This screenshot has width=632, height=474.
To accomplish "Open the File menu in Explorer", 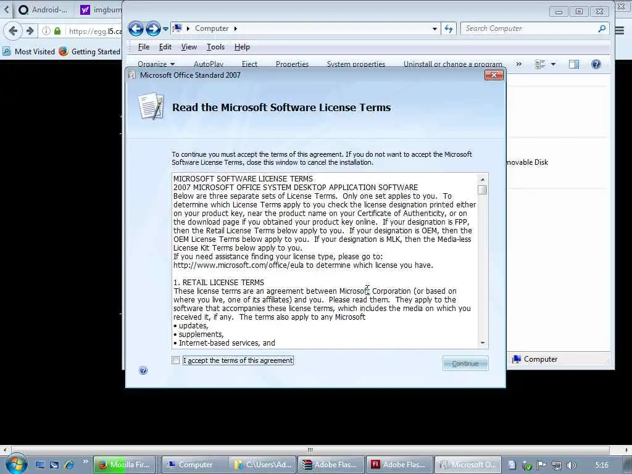I will (143, 47).
